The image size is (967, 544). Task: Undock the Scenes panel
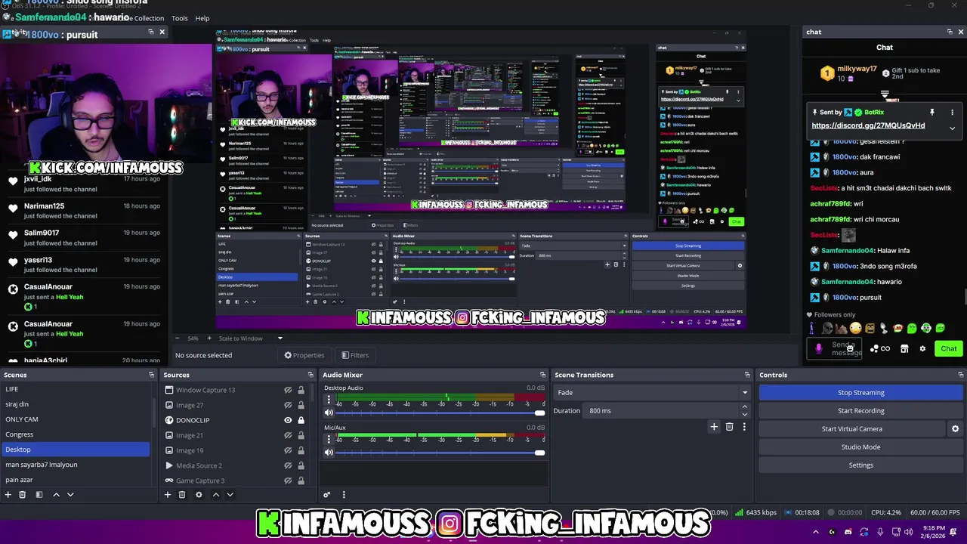click(x=151, y=375)
